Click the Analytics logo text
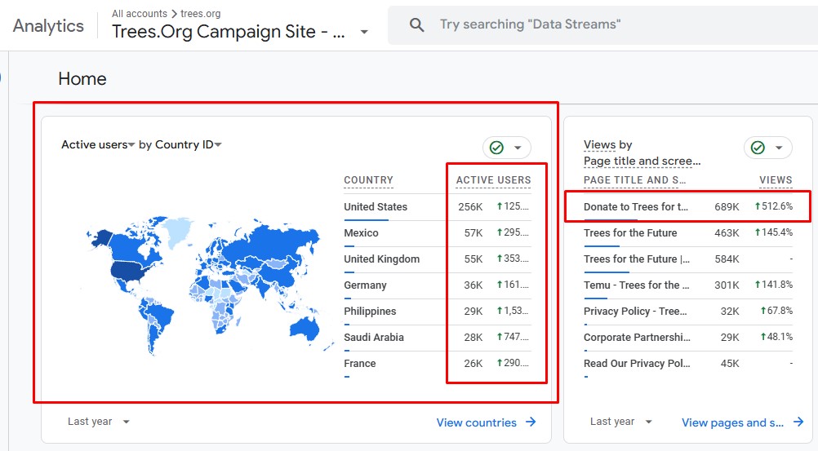818x451 pixels. (48, 25)
